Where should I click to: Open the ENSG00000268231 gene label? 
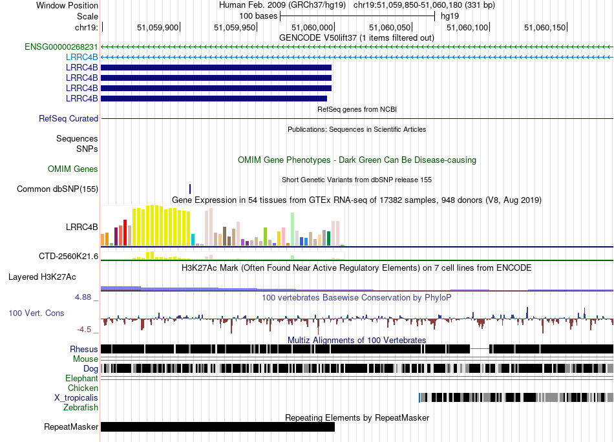[61, 47]
